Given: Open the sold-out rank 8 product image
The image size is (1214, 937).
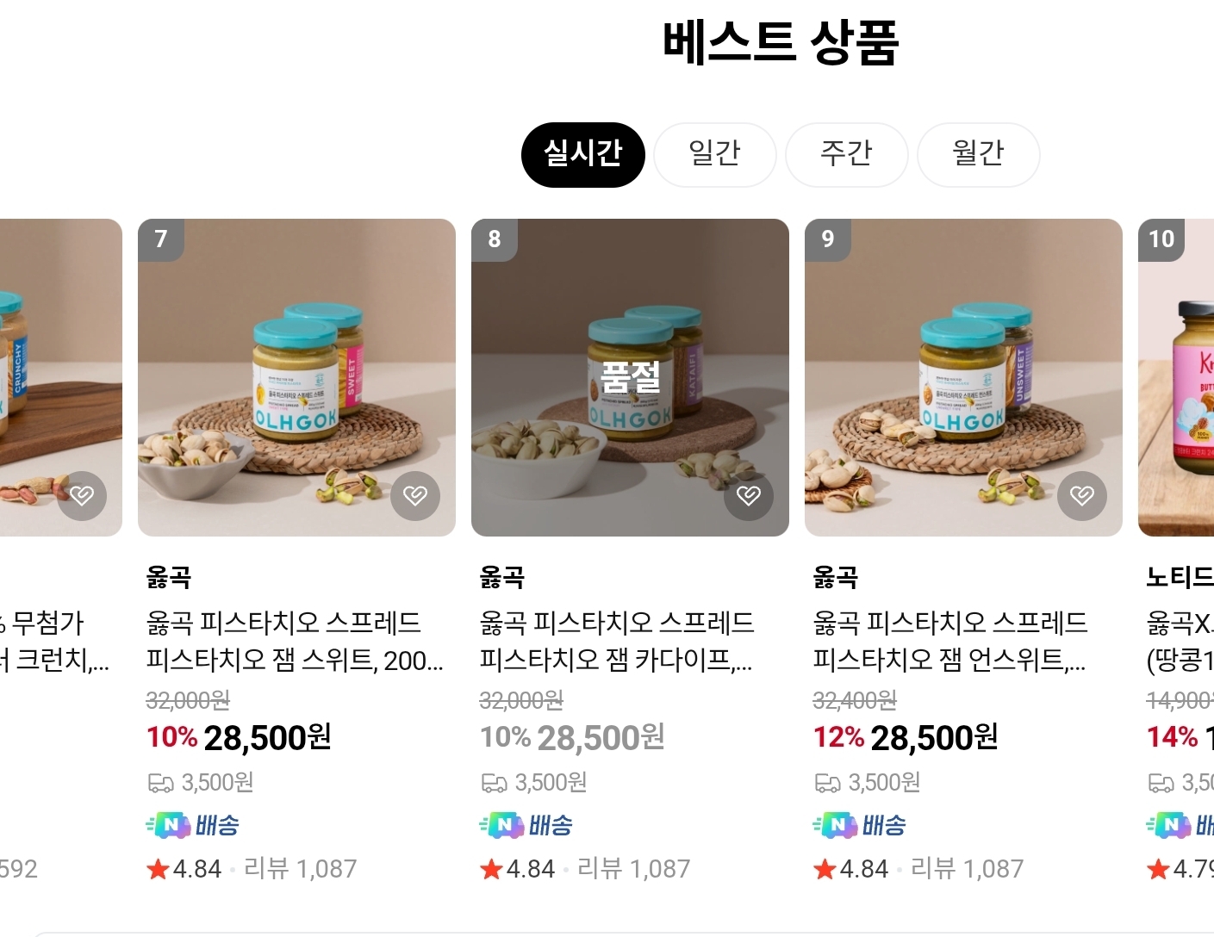Looking at the screenshot, I should pos(630,377).
